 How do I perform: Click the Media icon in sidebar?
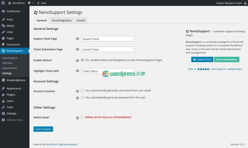pos(3,26)
